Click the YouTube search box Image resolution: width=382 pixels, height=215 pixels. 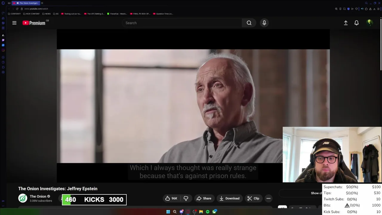point(182,23)
